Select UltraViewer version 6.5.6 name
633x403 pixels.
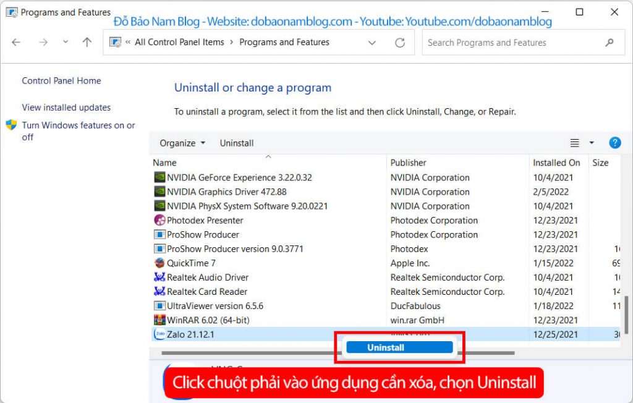coord(215,306)
